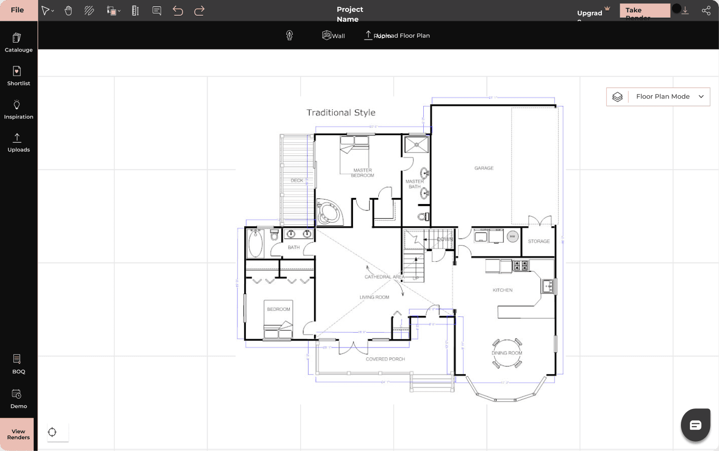Click the DINING ROOM label
Screen dimensions: 719x451
click(x=507, y=353)
